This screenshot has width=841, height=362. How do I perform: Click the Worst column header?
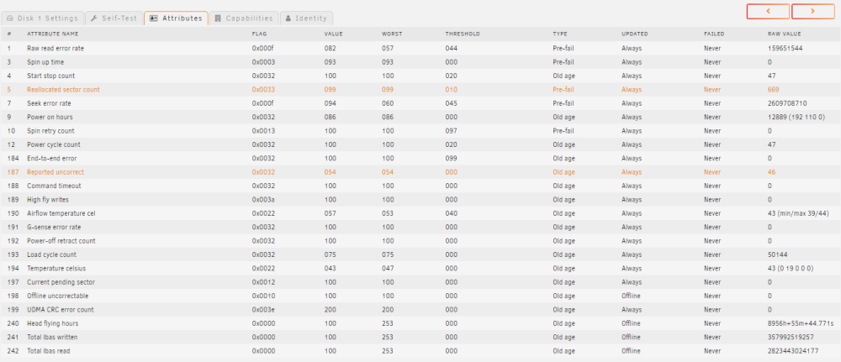(x=392, y=34)
